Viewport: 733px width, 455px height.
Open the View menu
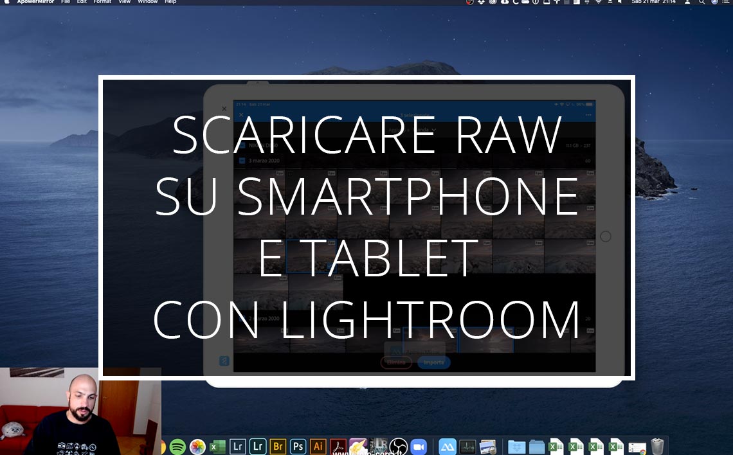[x=124, y=2]
